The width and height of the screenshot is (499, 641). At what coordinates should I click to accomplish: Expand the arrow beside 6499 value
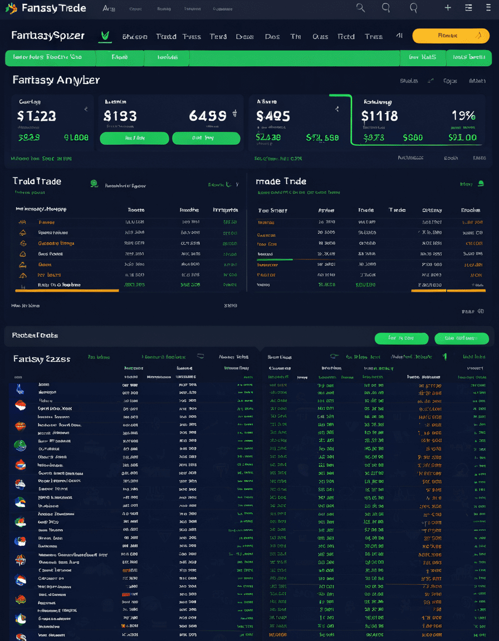coord(234,114)
